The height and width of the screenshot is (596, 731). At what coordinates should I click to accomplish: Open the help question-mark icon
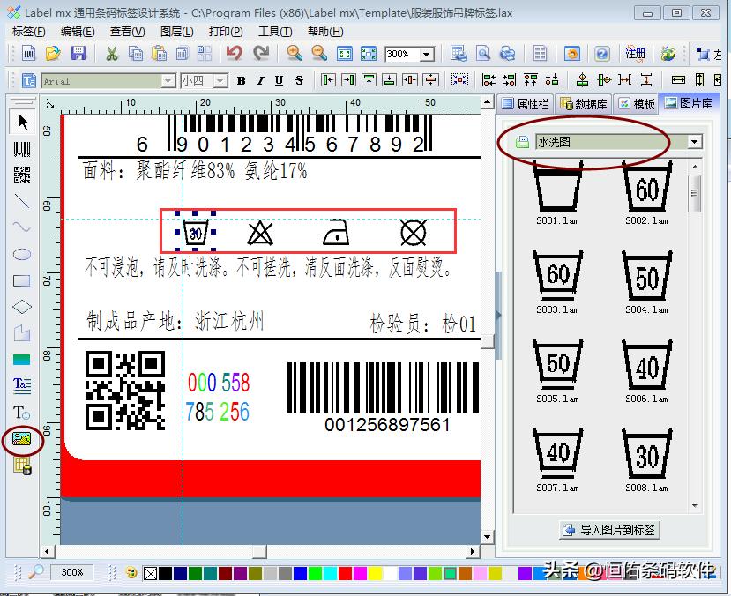click(602, 54)
